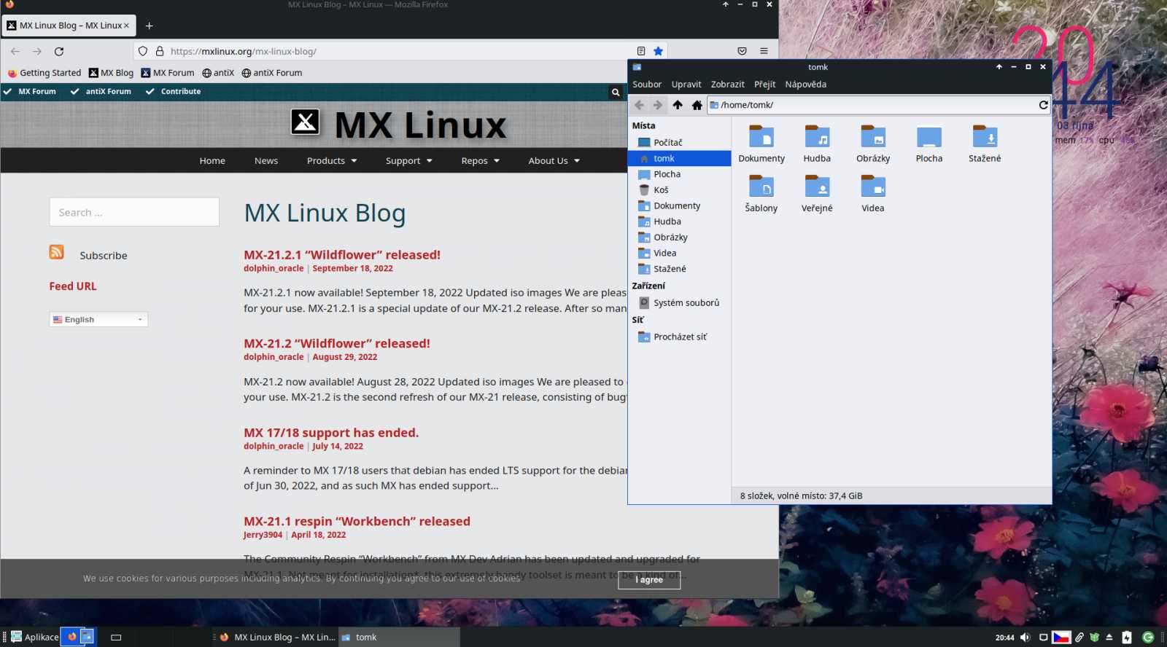Reload the /home/tomk/ folder listing
The height and width of the screenshot is (647, 1167).
1043,105
